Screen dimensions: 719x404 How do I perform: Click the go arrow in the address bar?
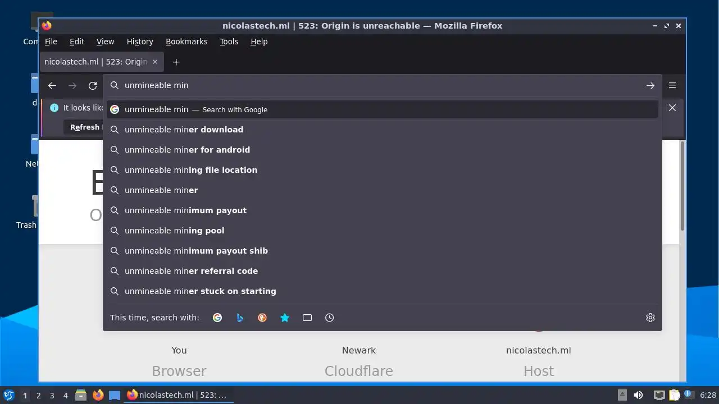pos(650,85)
